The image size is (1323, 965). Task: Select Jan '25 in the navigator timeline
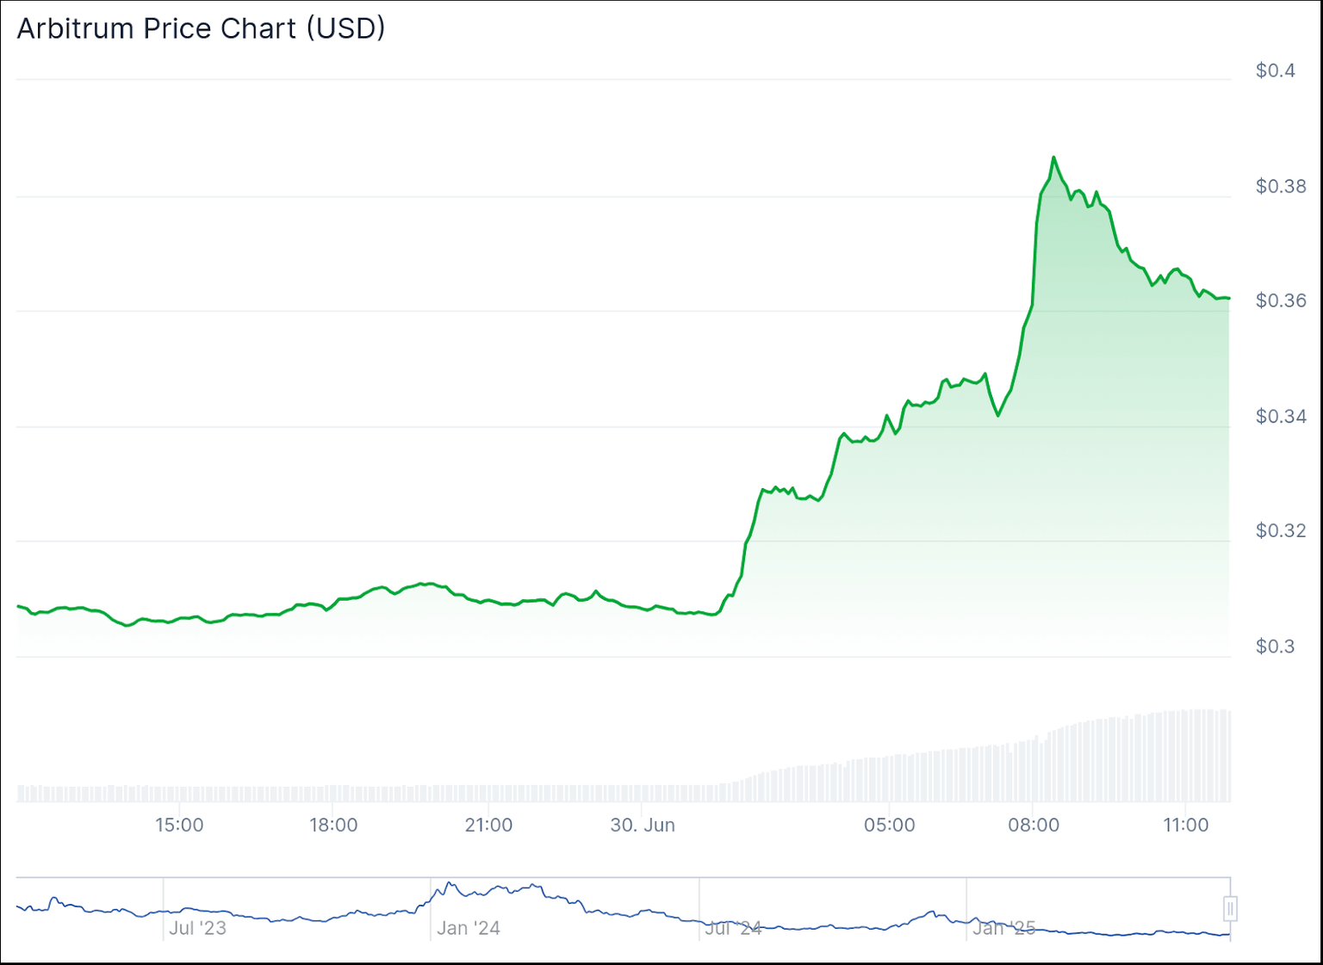[x=1003, y=928]
